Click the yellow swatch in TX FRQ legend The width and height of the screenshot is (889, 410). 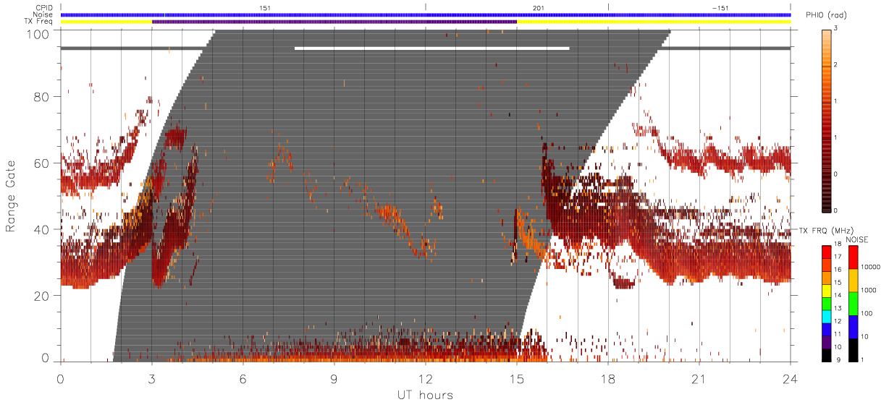[x=827, y=291]
